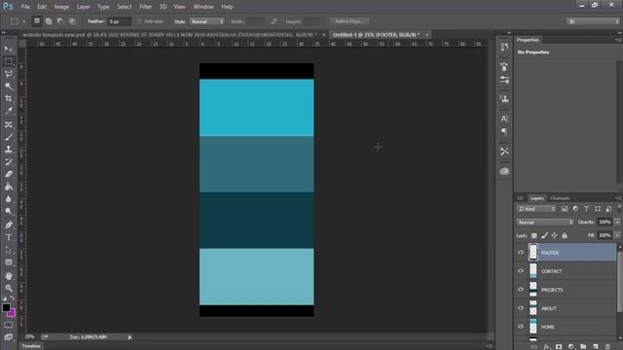623x350 pixels.
Task: Select the Rectangular Marquee tool in toolbox
Action: [x=9, y=61]
